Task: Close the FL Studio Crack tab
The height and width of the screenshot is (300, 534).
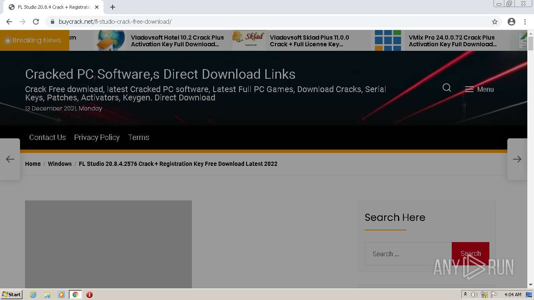Action: [x=97, y=7]
